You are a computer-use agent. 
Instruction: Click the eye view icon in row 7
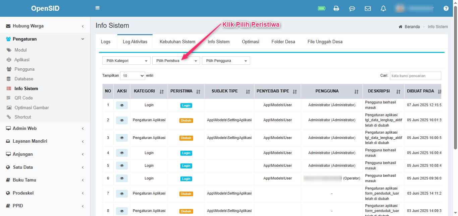click(x=122, y=193)
